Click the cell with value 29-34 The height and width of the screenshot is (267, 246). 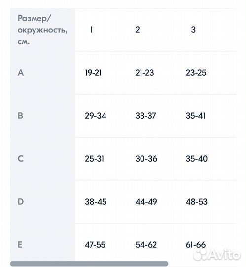96,116
